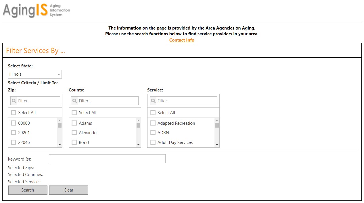364x203 pixels.
Task: Open the Contact Info link
Action: pos(182,40)
